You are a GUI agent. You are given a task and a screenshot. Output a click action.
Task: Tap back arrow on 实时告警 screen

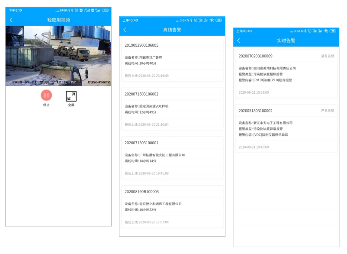238,41
